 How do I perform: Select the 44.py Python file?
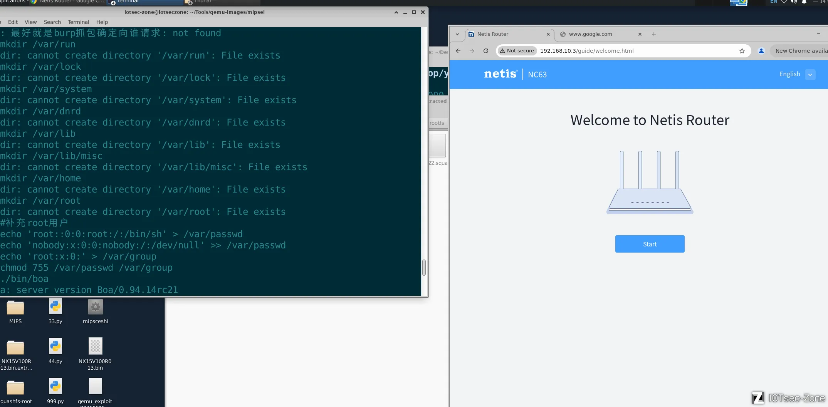click(x=55, y=352)
